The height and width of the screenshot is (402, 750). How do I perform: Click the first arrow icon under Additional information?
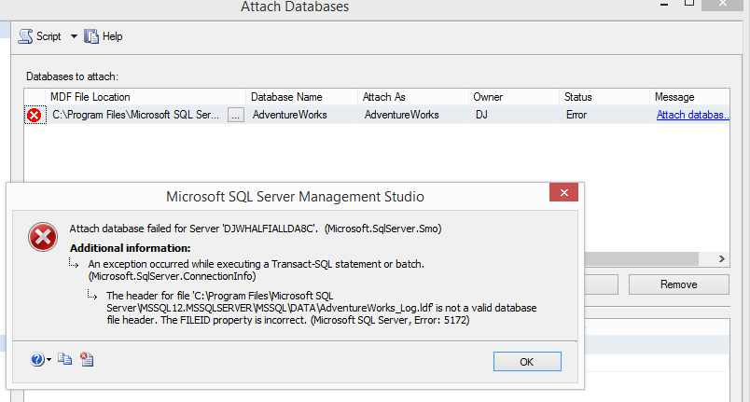point(73,263)
